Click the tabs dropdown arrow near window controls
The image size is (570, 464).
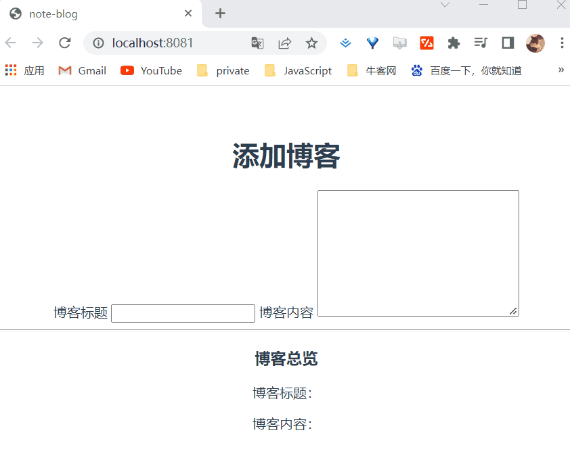coord(445,6)
